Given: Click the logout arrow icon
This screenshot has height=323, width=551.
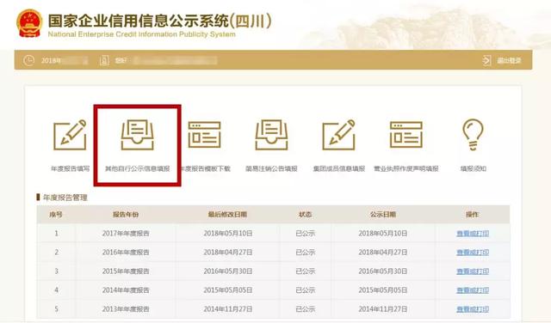Looking at the screenshot, I should click(486, 60).
